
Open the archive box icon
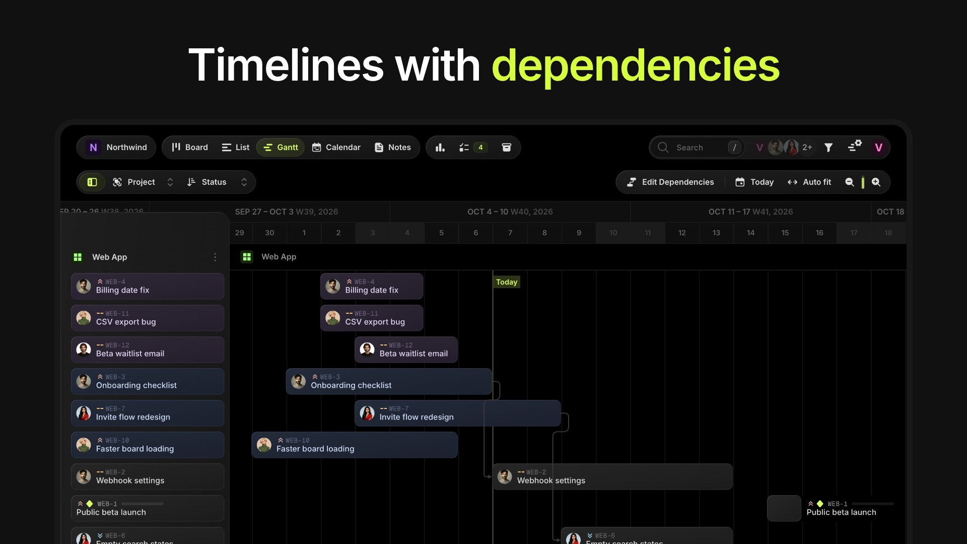coord(507,148)
